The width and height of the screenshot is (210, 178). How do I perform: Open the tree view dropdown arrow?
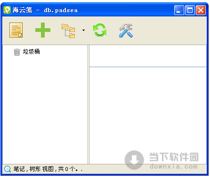(83, 31)
